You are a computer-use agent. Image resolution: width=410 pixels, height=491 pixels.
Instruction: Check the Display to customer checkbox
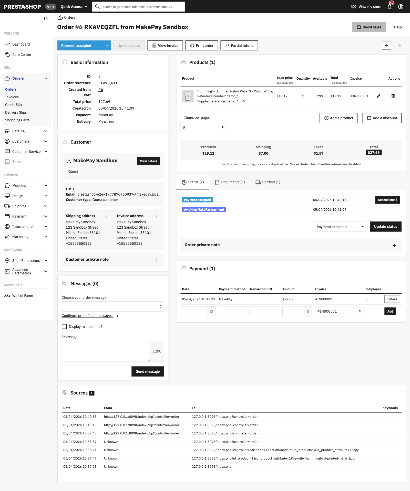(x=64, y=327)
